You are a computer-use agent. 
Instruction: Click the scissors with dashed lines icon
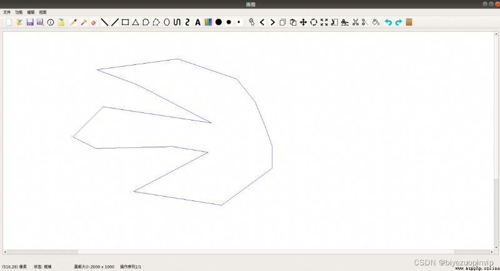(x=345, y=22)
